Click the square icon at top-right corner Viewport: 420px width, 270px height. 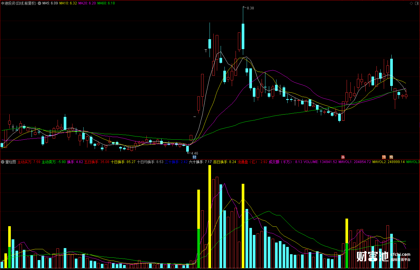click(417, 3)
